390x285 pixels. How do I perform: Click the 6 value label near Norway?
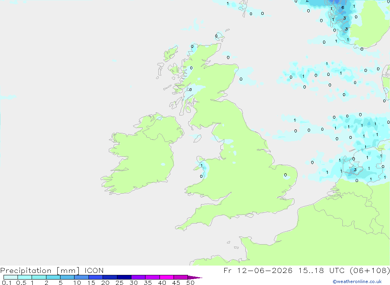[343, 7]
